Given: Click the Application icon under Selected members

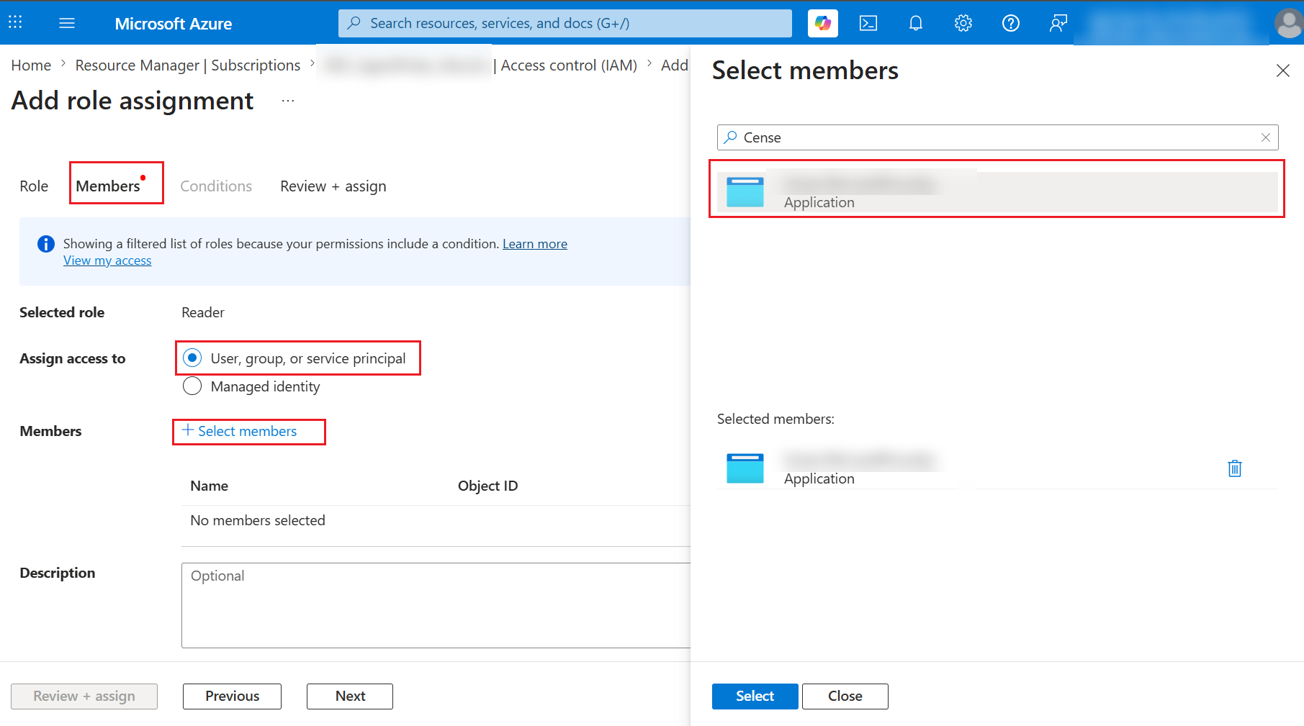Looking at the screenshot, I should pos(745,468).
